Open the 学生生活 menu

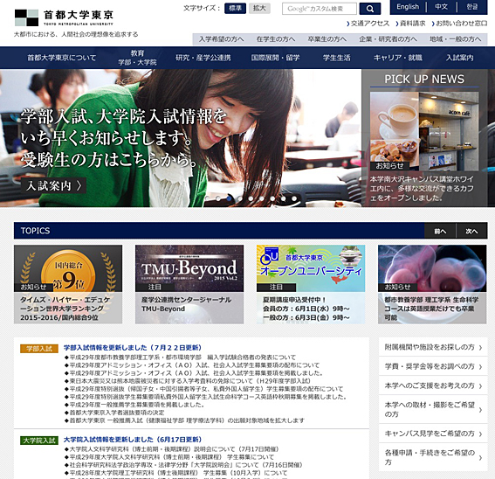(336, 58)
